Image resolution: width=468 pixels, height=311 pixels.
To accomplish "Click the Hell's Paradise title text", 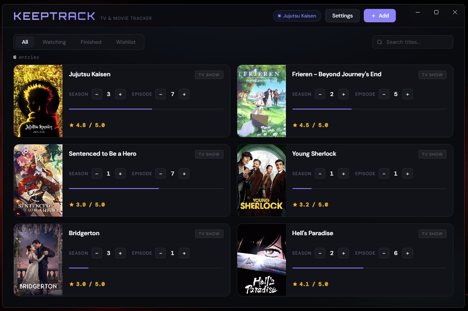I will [x=313, y=233].
